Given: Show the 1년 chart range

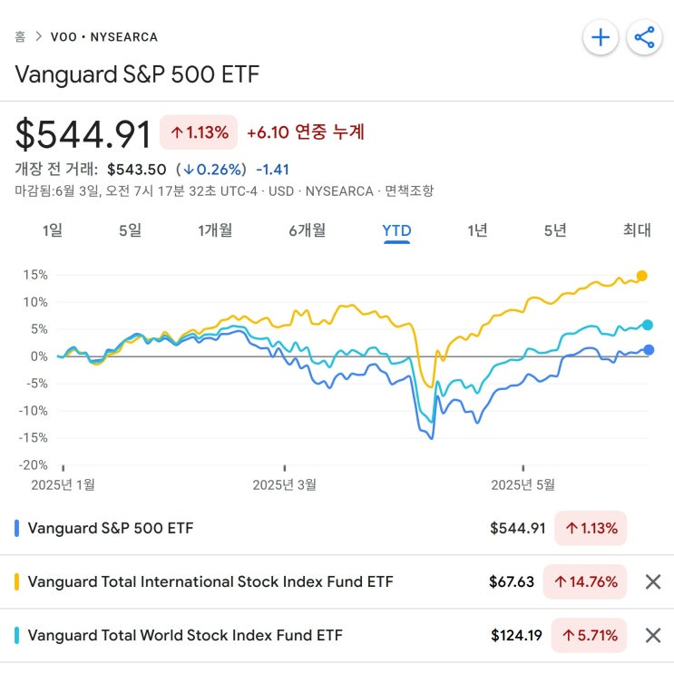Looking at the screenshot, I should click(477, 230).
